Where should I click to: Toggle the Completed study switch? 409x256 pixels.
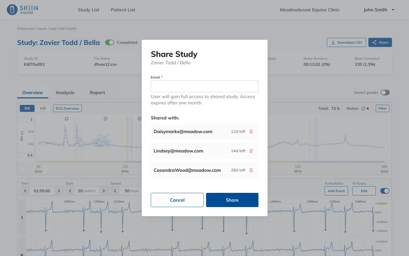coord(110,42)
